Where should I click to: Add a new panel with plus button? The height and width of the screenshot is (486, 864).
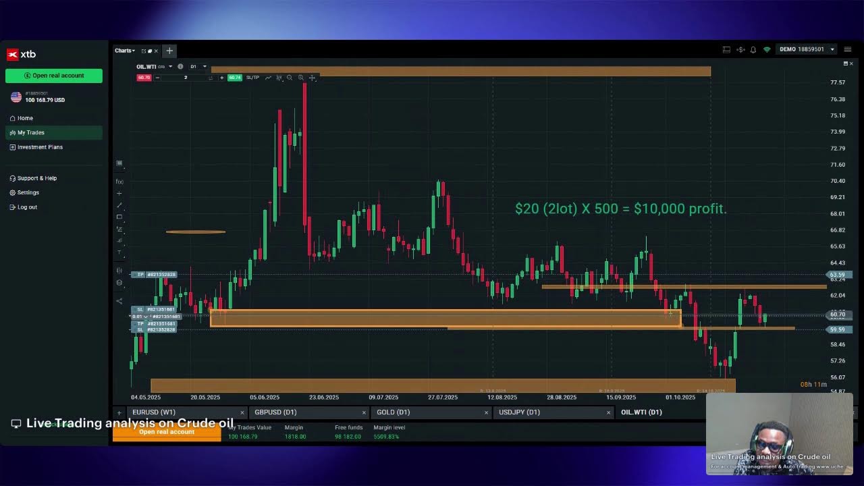pyautogui.click(x=169, y=51)
